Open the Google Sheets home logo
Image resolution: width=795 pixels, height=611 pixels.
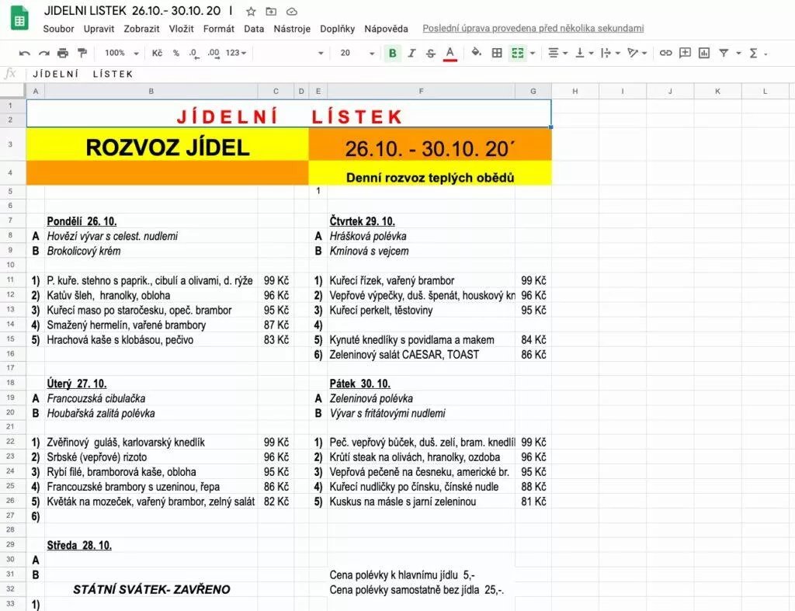(x=19, y=19)
